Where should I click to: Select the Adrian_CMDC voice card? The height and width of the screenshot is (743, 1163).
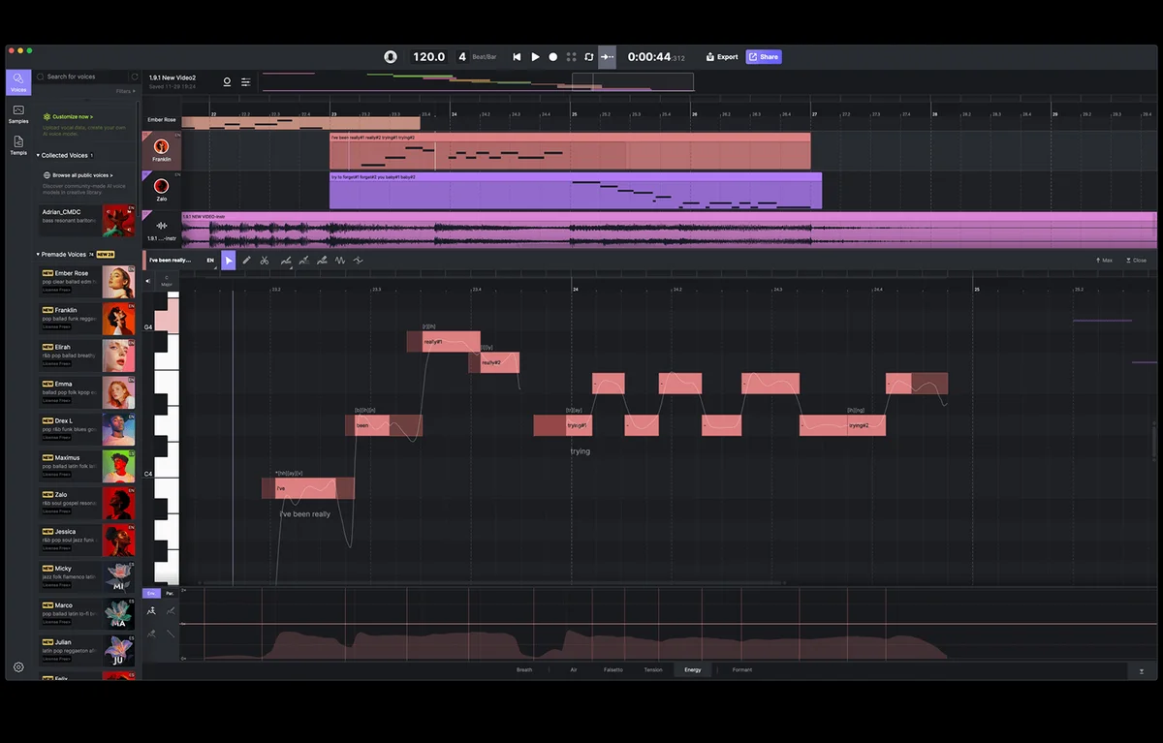(x=87, y=221)
